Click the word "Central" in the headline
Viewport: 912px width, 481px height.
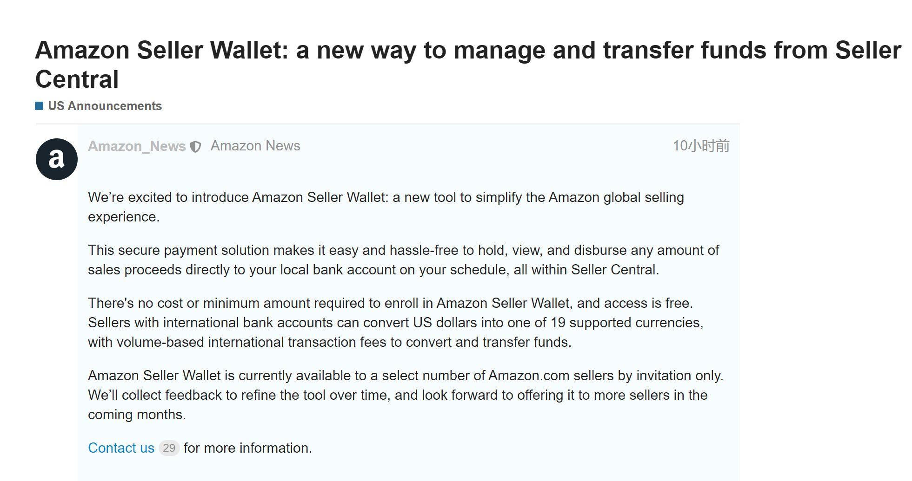tap(77, 79)
